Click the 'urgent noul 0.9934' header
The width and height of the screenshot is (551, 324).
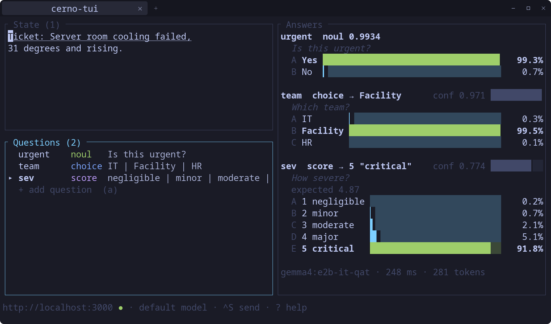[x=331, y=37]
